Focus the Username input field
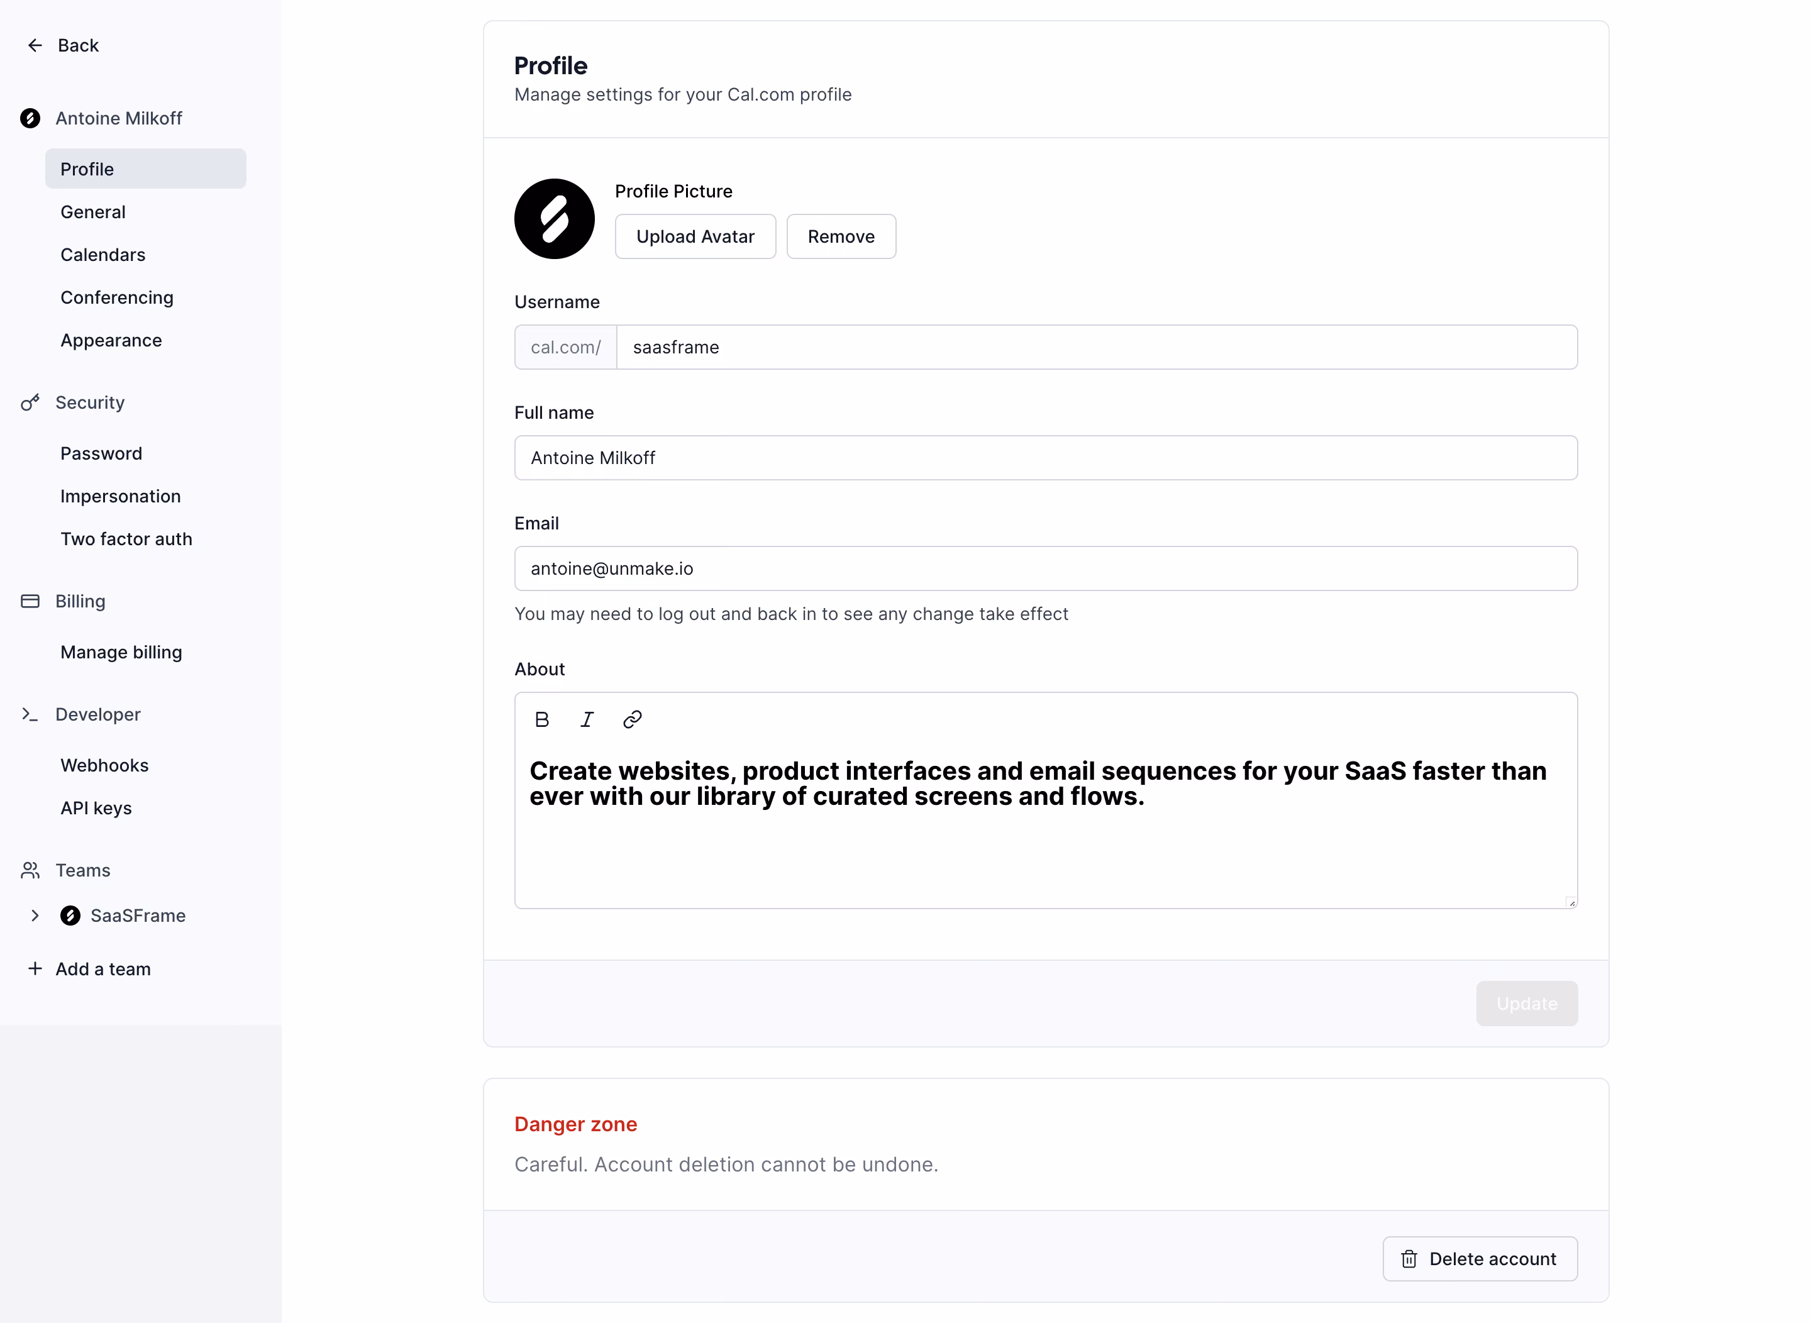1811x1323 pixels. [x=1097, y=348]
